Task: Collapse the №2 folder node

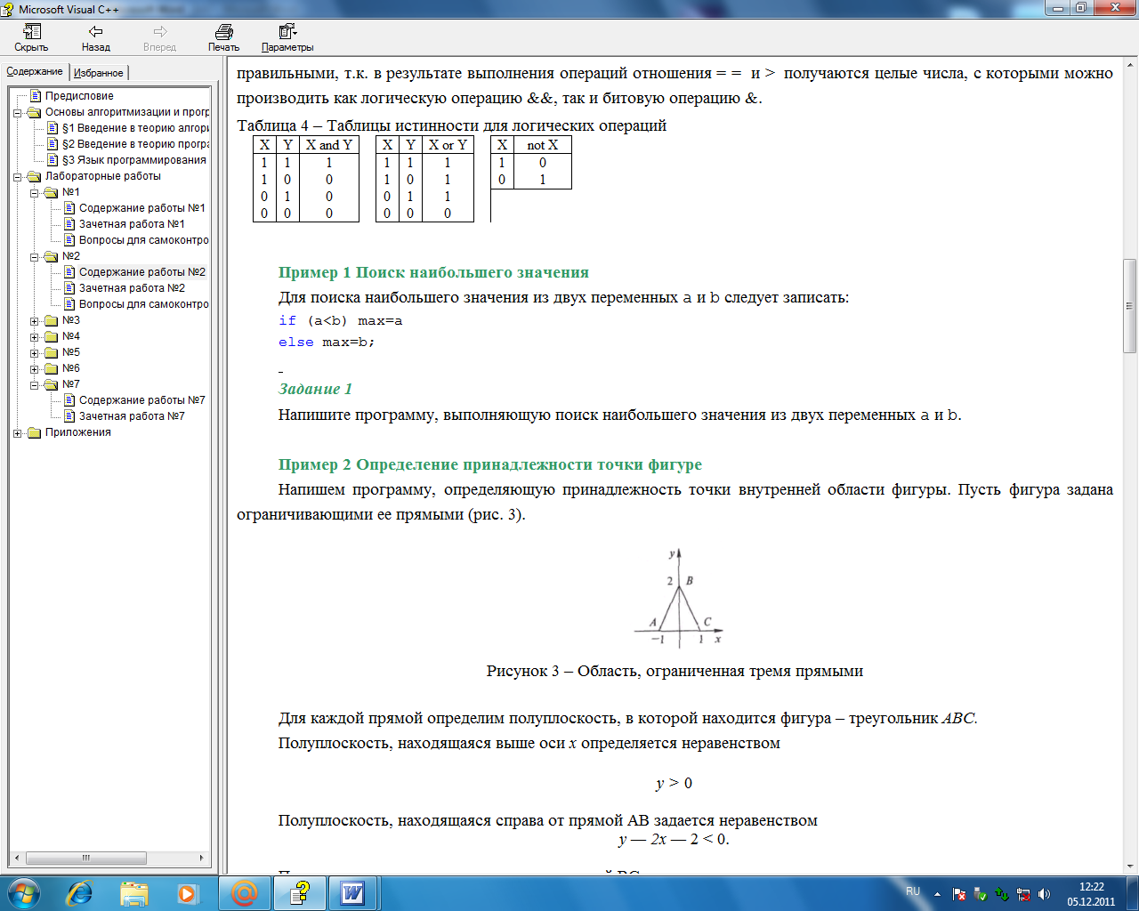Action: pyautogui.click(x=35, y=257)
